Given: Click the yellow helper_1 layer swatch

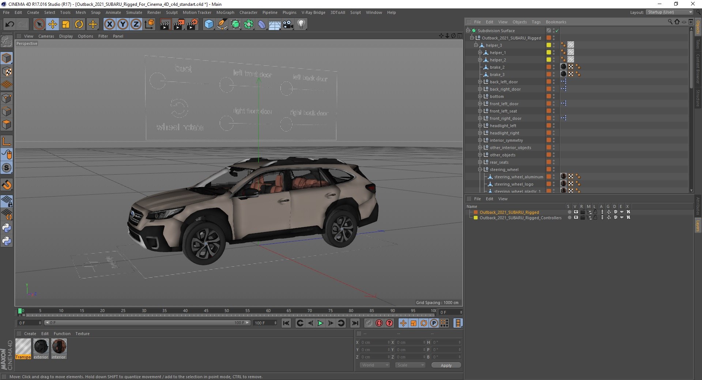Looking at the screenshot, I should 548,53.
